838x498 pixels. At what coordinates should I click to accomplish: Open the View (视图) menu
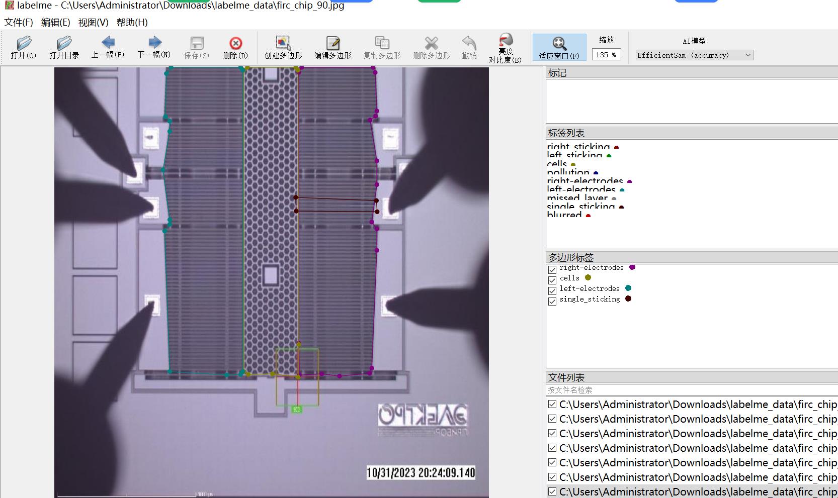coord(93,22)
